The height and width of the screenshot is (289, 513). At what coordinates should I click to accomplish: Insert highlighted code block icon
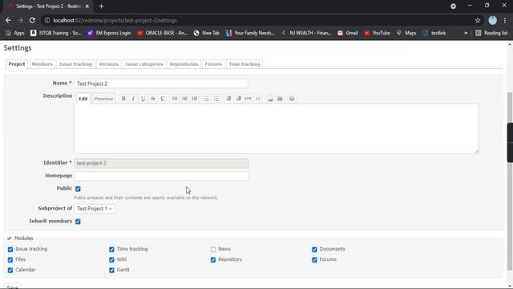[x=258, y=99]
